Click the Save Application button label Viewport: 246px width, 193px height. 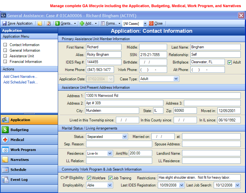(20, 23)
